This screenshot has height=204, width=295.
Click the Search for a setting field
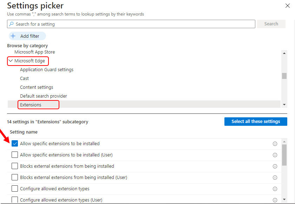[x=131, y=24]
